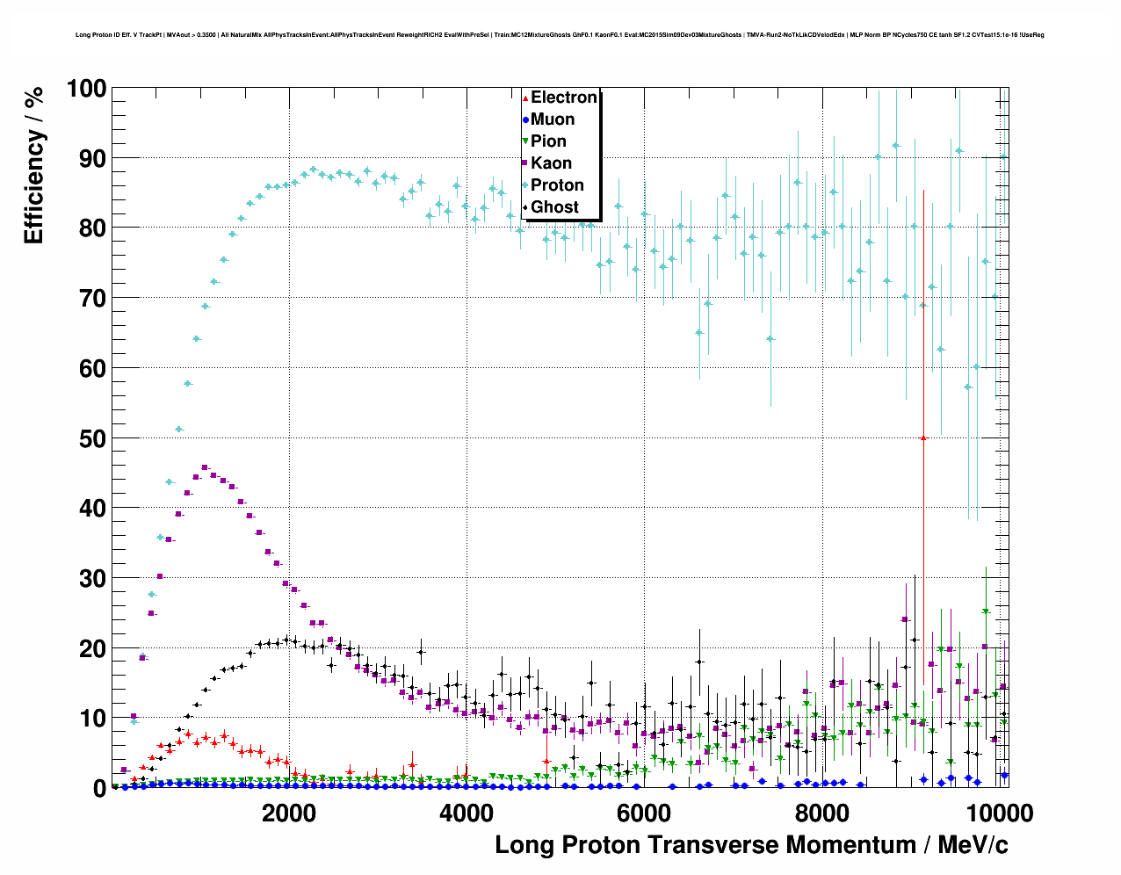This screenshot has width=1121, height=875.
Task: Click the 'Kaon' legend label text
Action: 551,163
